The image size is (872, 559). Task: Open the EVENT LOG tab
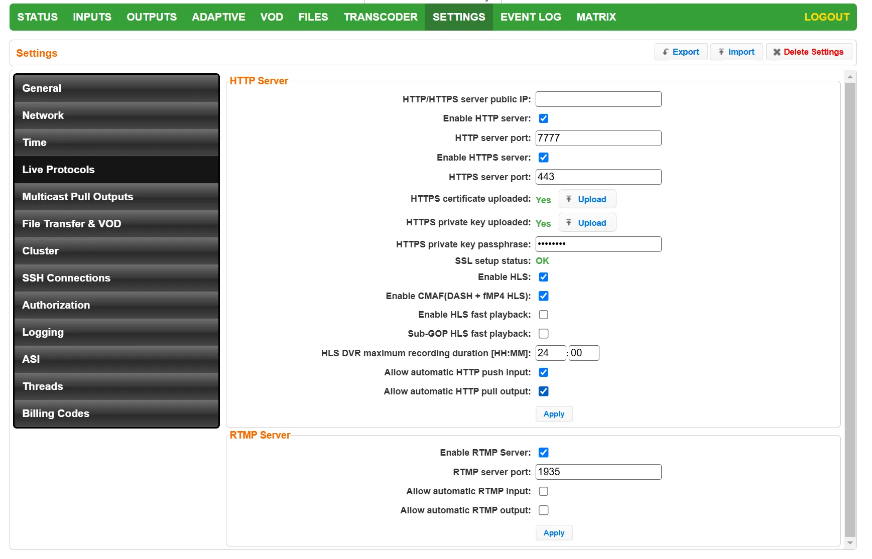[x=531, y=17]
